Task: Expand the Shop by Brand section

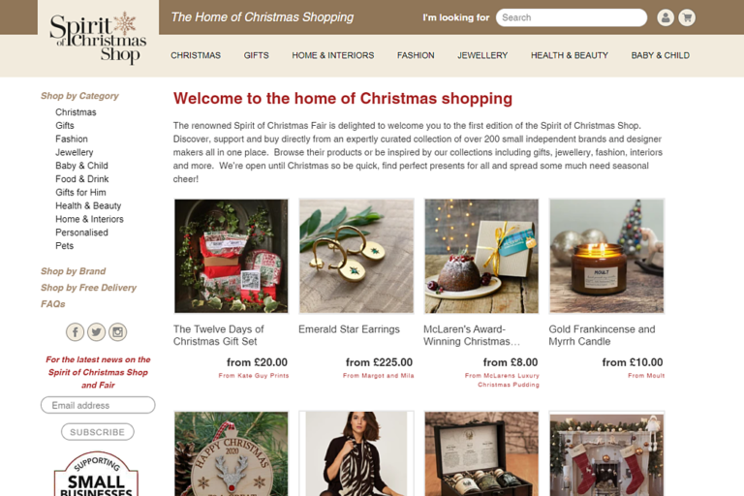Action: pos(73,271)
